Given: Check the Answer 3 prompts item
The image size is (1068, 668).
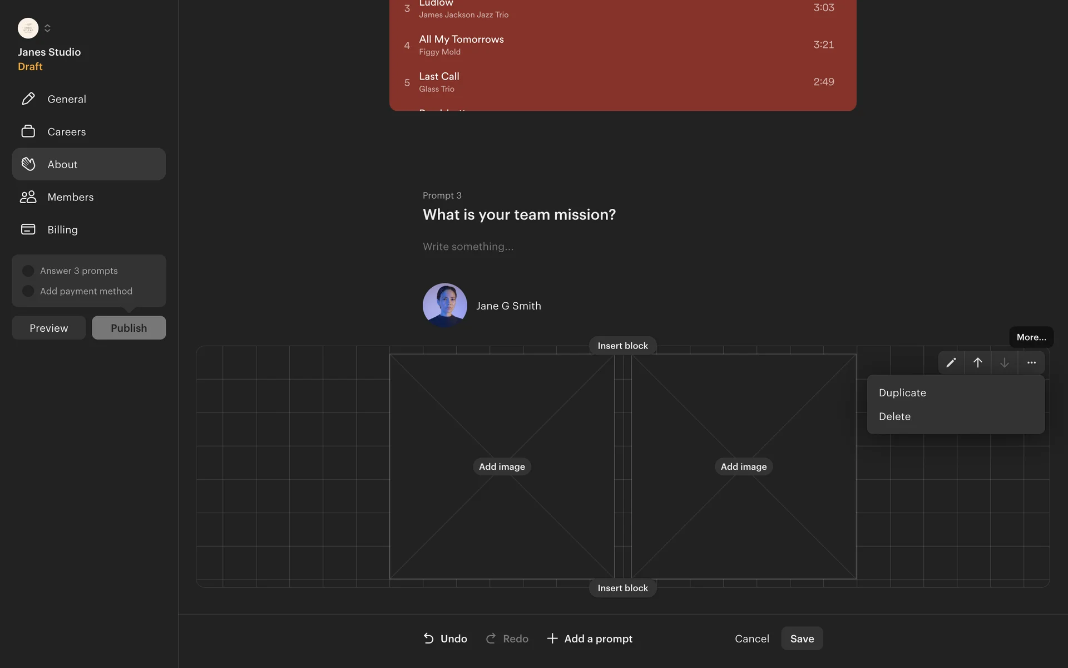Looking at the screenshot, I should pyautogui.click(x=28, y=271).
